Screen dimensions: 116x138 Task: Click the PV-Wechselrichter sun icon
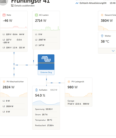point(4,82)
